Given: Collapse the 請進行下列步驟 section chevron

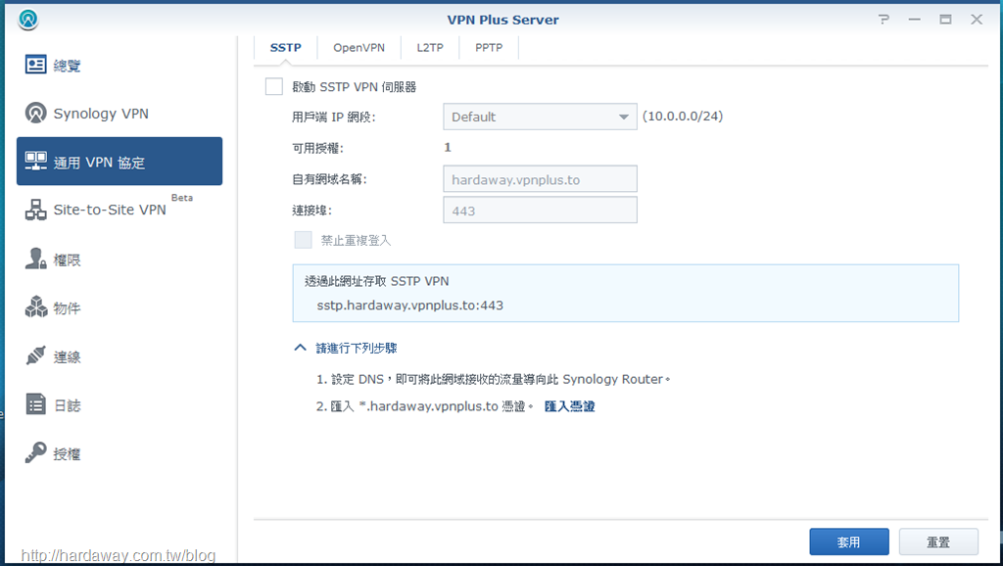Looking at the screenshot, I should pyautogui.click(x=300, y=348).
